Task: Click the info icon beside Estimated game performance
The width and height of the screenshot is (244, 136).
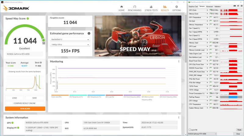Action: [89, 33]
